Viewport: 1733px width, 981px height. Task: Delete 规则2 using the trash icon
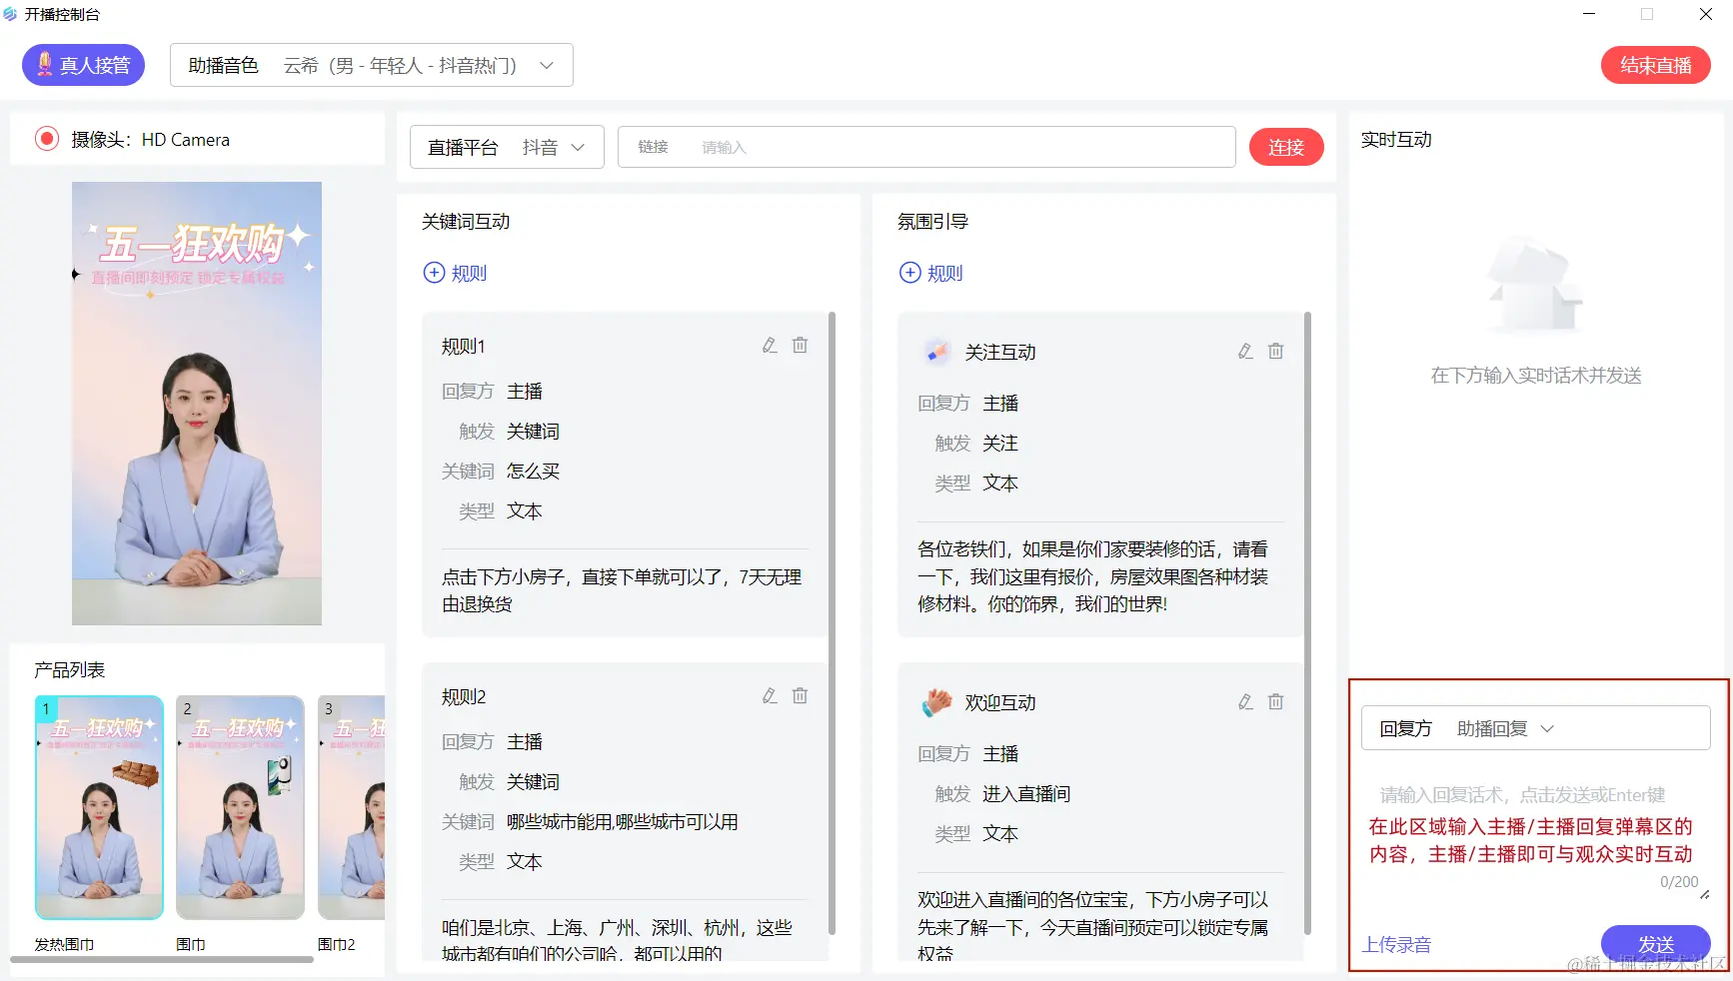click(x=800, y=696)
